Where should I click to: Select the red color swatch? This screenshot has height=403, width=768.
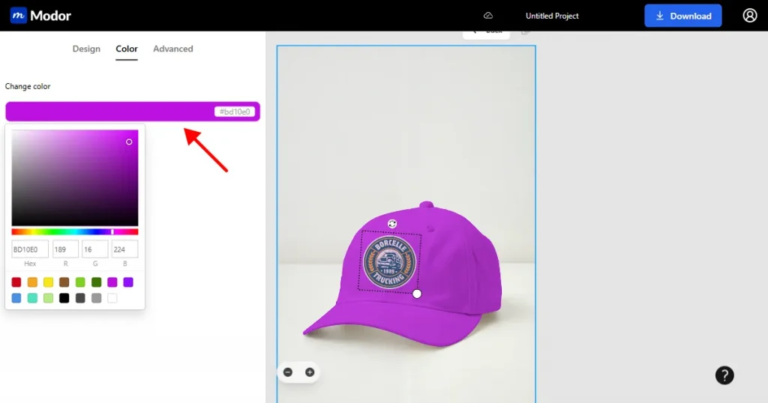(x=16, y=282)
